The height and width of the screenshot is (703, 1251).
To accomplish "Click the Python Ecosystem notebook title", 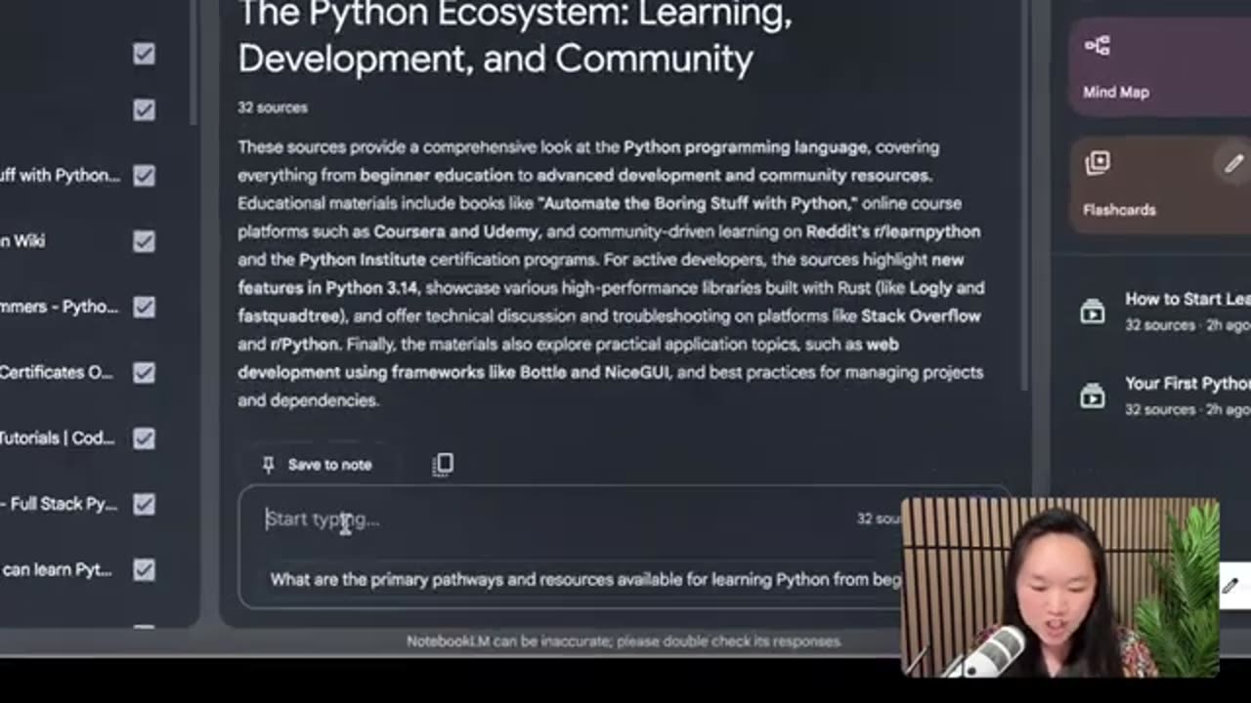I will coord(515,36).
